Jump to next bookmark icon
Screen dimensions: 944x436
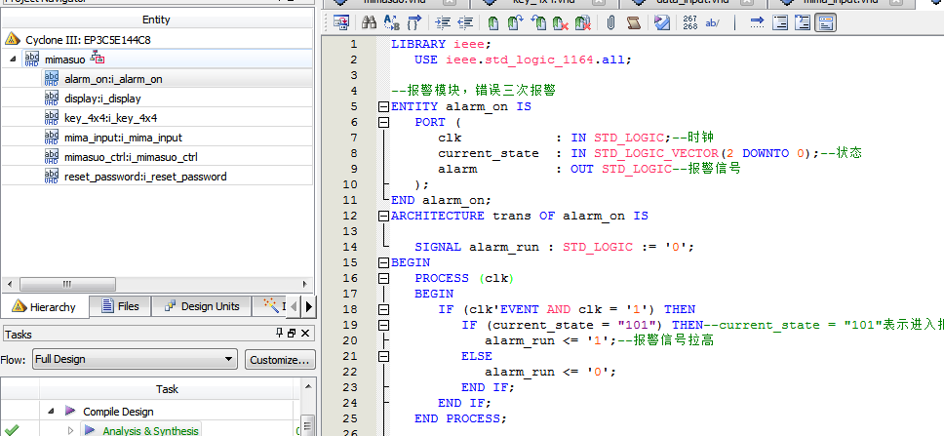point(515,22)
